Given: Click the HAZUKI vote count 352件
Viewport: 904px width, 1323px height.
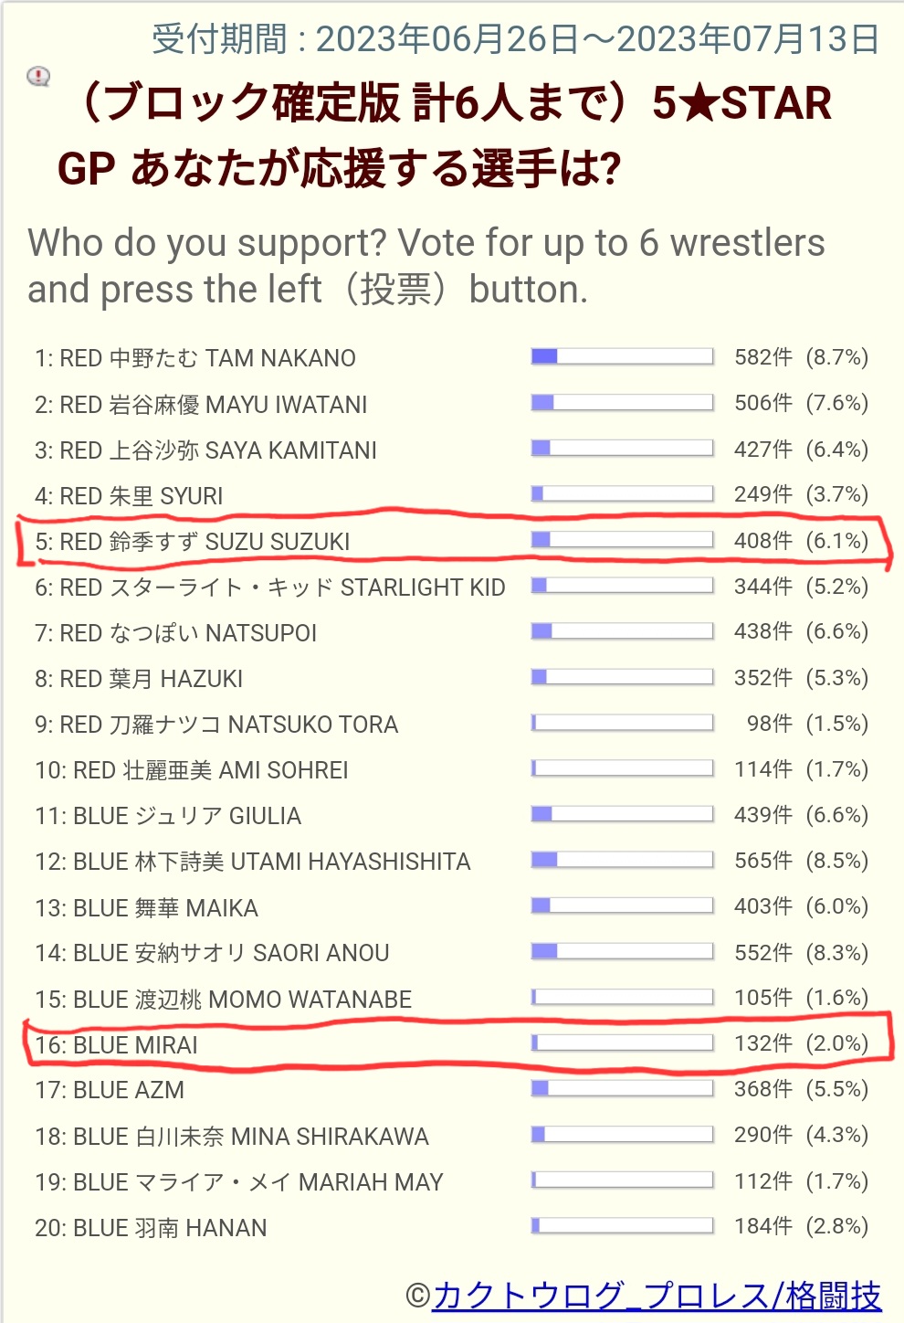Looking at the screenshot, I should pyautogui.click(x=762, y=678).
